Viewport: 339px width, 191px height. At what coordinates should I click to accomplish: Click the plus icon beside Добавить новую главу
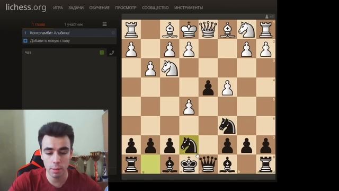click(x=25, y=41)
